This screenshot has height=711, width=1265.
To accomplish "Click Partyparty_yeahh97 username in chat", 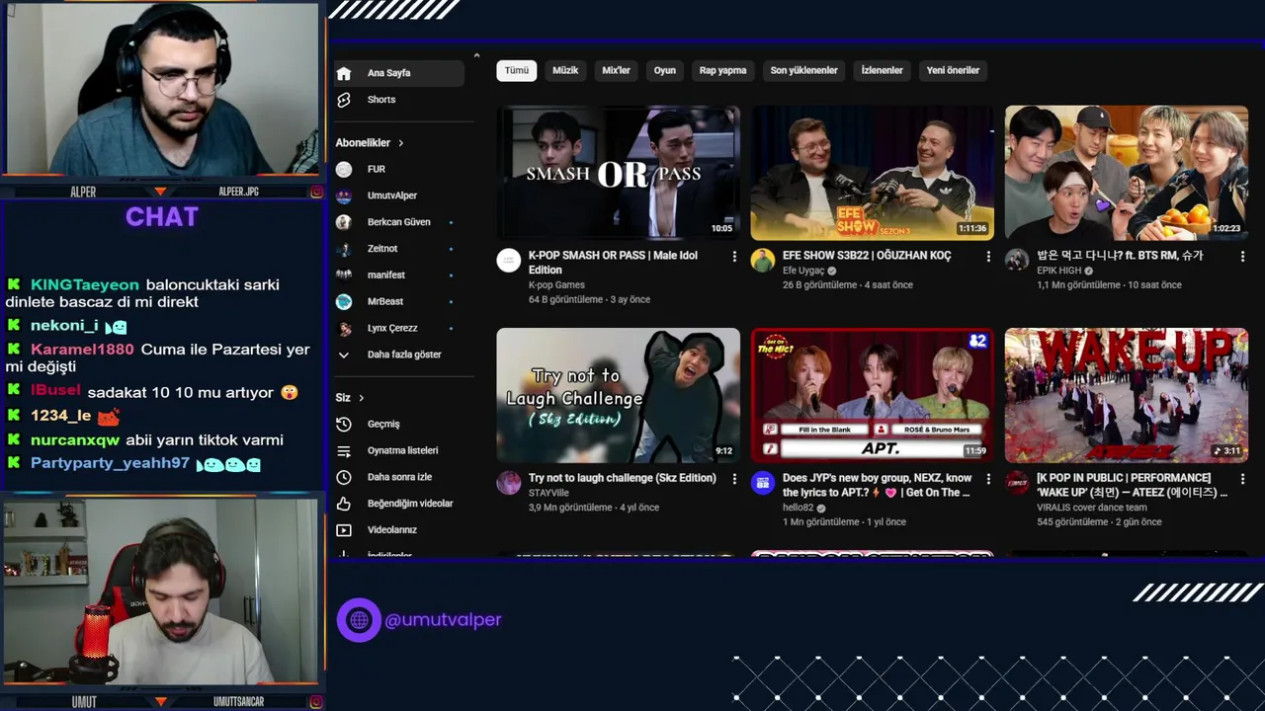I will point(110,463).
